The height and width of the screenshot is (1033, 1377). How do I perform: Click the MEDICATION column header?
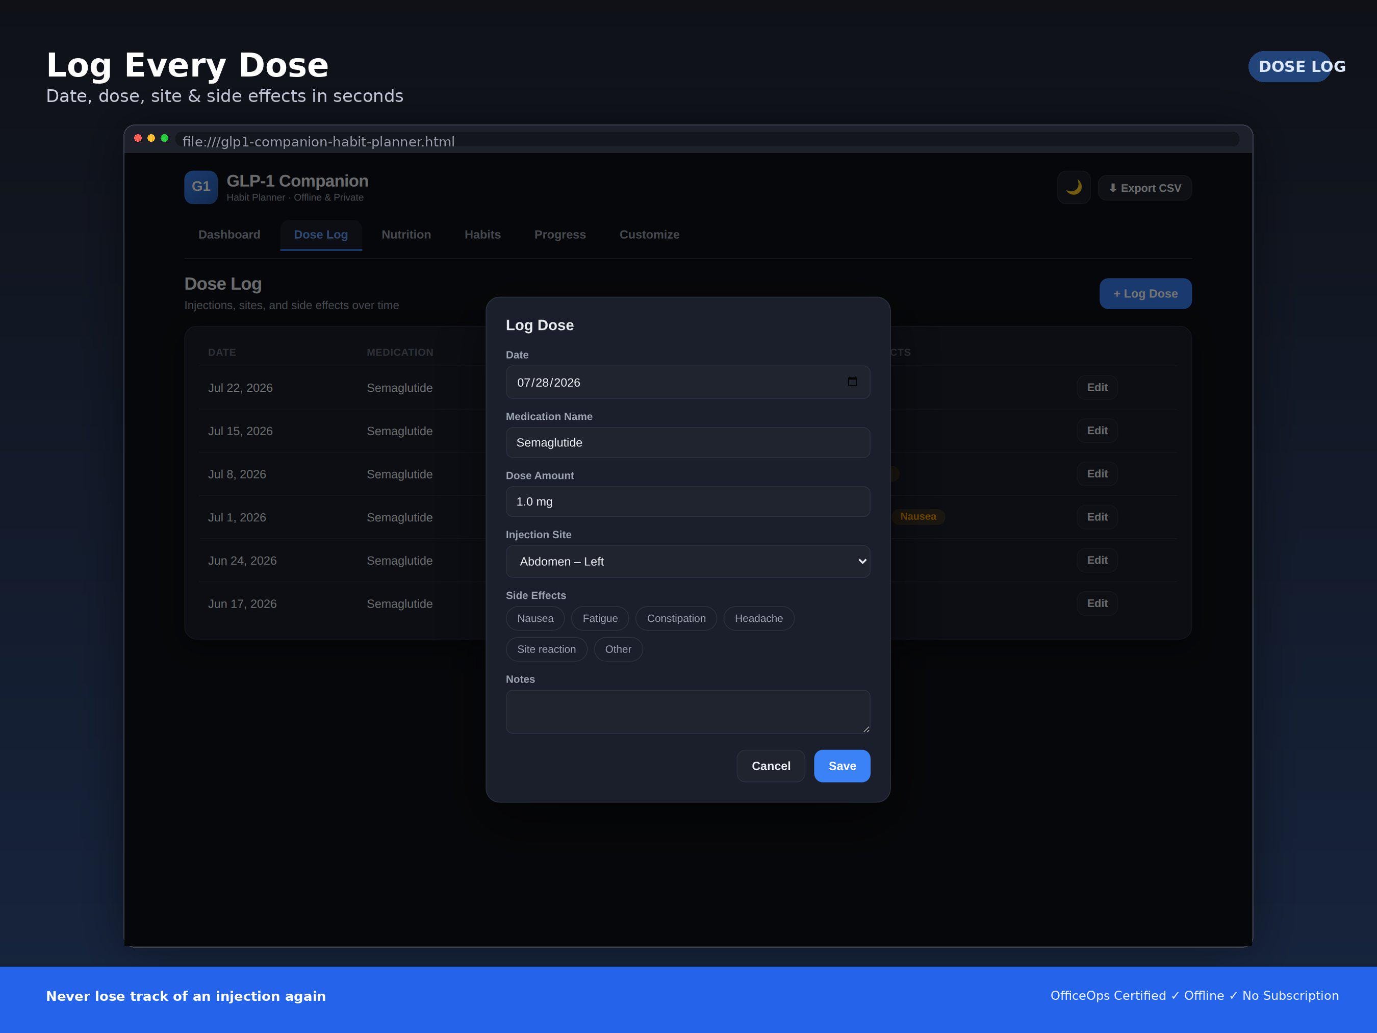point(400,352)
